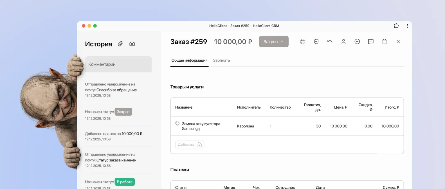Switch to Общая информация tab
Screen dimensions: 445x189
coord(189,60)
